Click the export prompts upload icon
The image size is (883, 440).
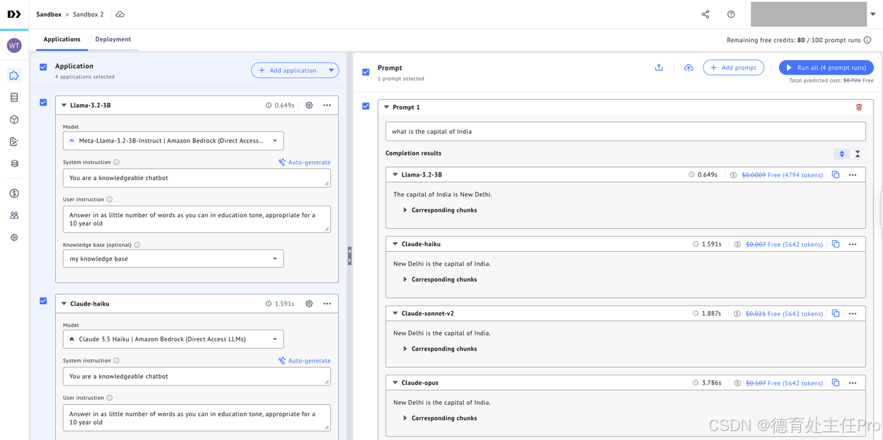pyautogui.click(x=659, y=68)
